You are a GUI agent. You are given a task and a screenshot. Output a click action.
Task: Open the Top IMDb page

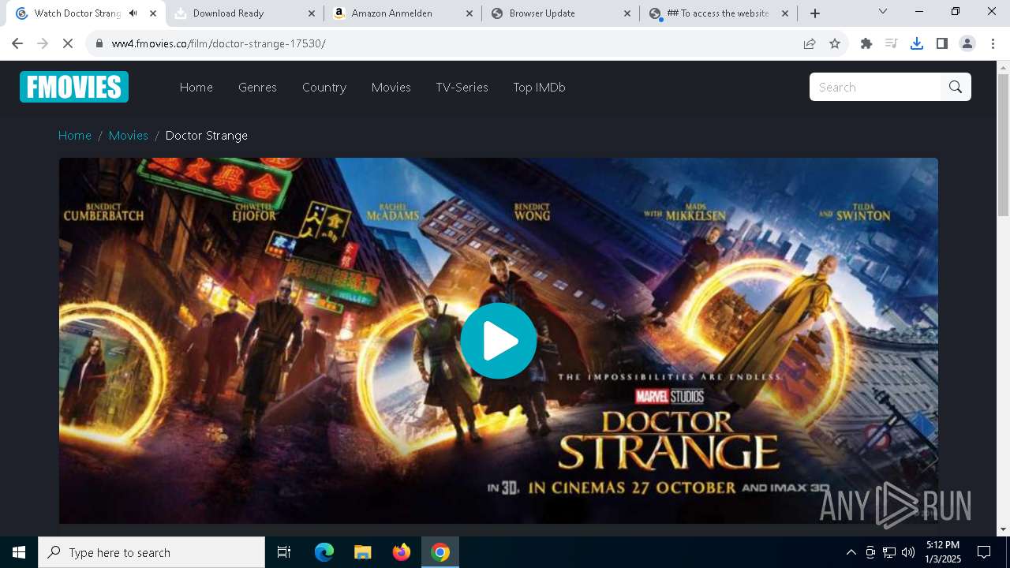tap(539, 87)
